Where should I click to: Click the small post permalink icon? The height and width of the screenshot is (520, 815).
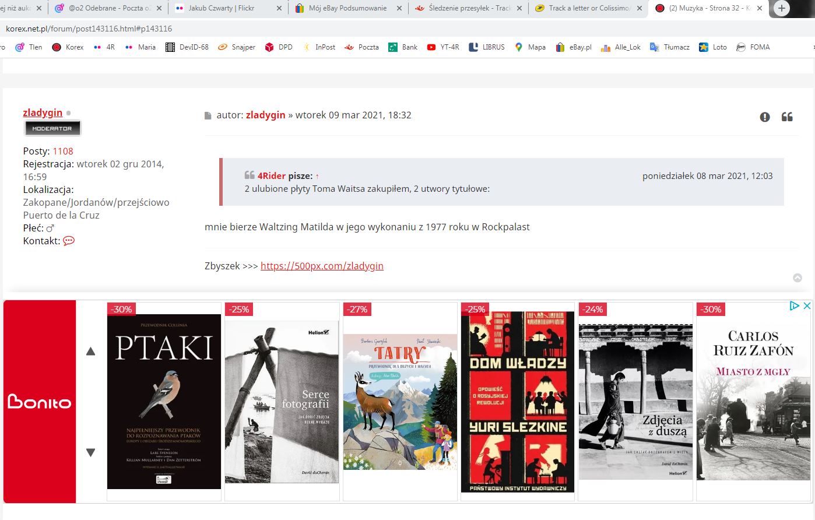208,116
